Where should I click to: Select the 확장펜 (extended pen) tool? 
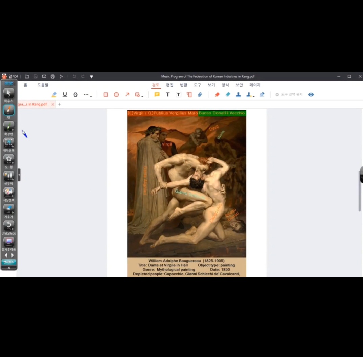point(8,128)
